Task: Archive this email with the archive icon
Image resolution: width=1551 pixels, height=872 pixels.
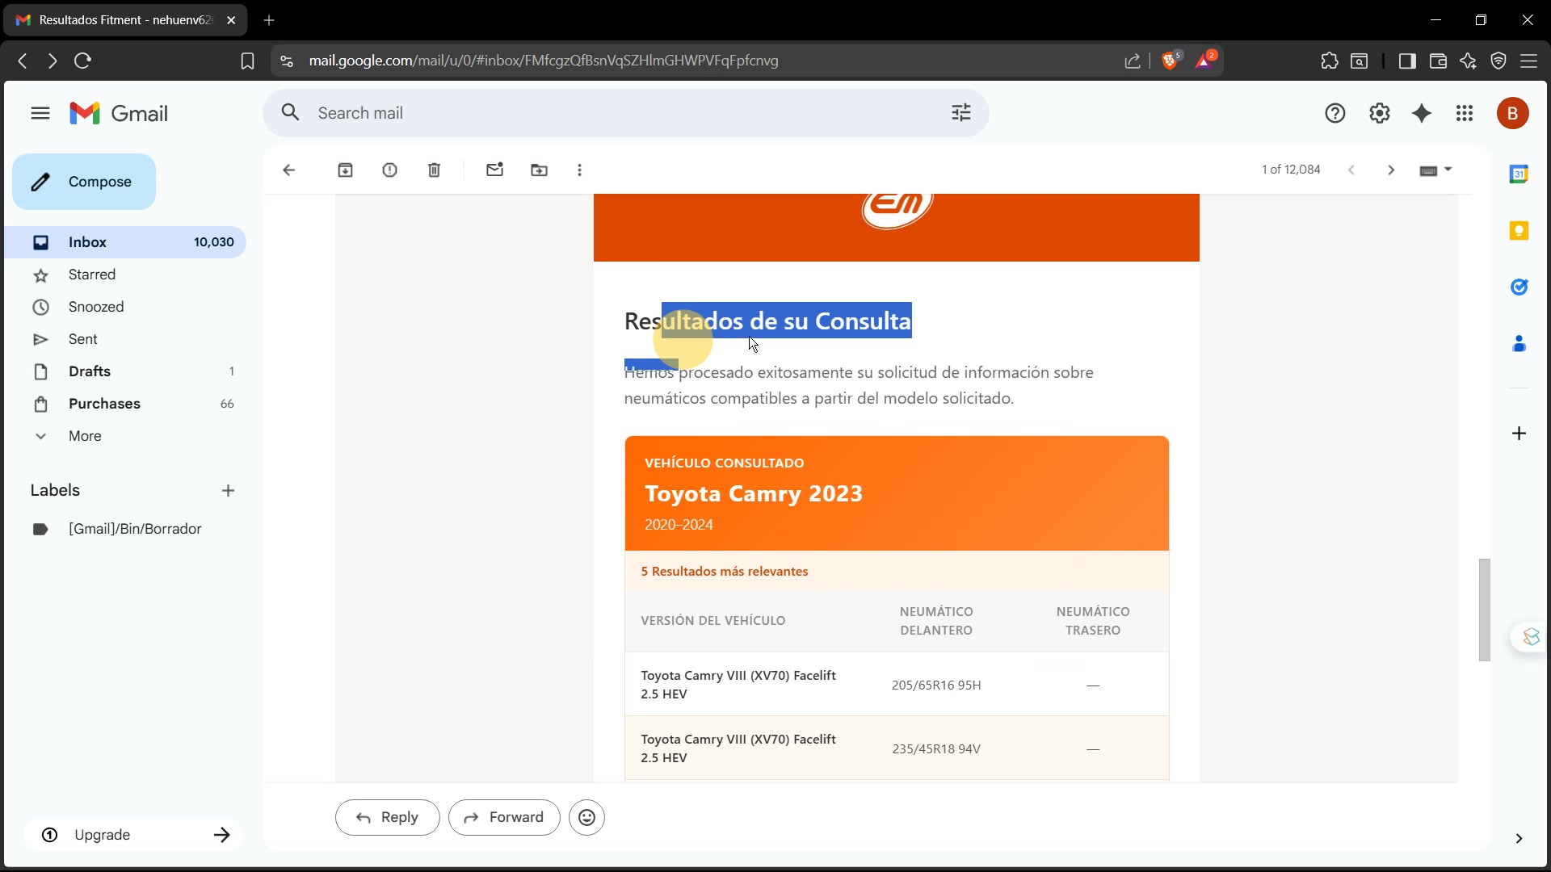Action: (345, 170)
